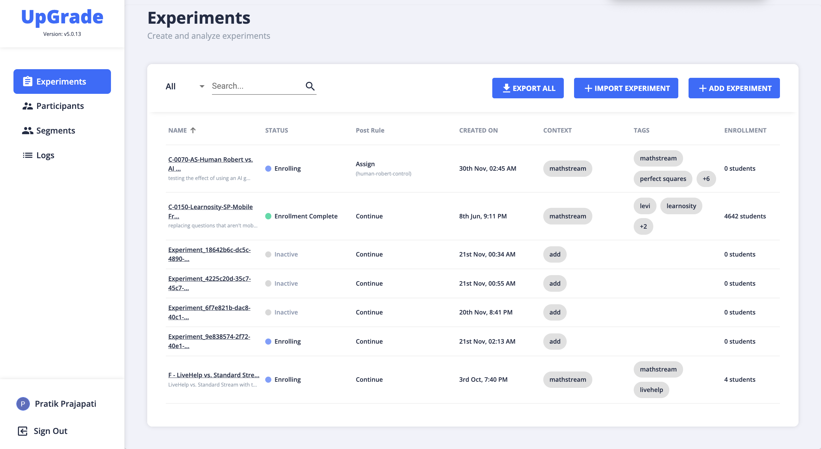Click the Import Experiment button
This screenshot has width=821, height=449.
[x=626, y=88]
